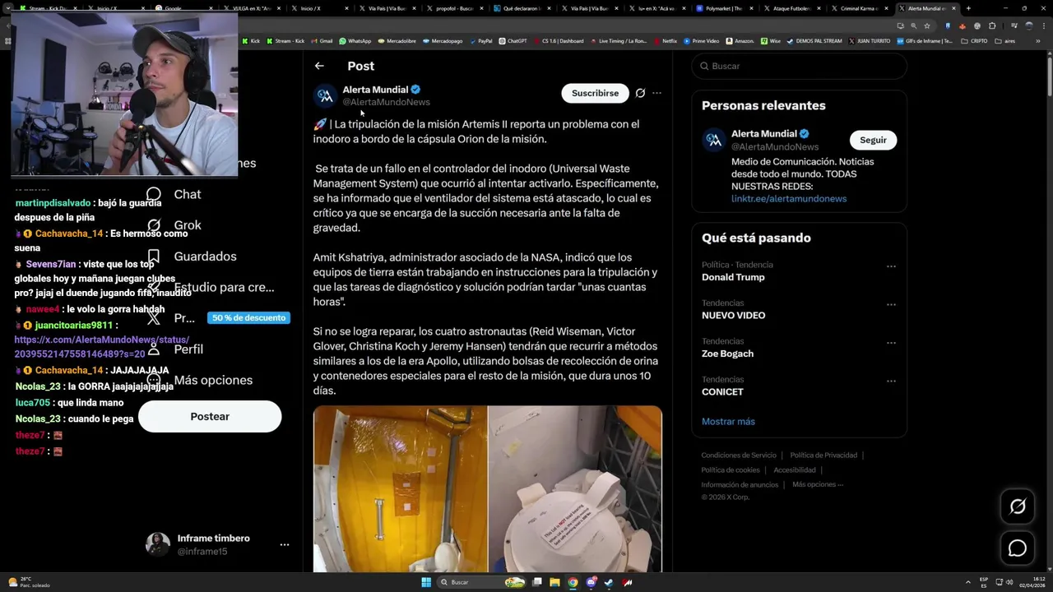Open @AlertaMundoNews handle in post header
This screenshot has width=1053, height=592.
click(387, 102)
